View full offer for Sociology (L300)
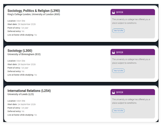This screenshot has height=125, width=163. (118, 71)
